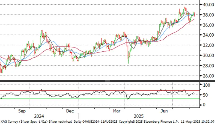Click the 36.00 price axis label
This screenshot has height=124, width=215.
point(208,25)
